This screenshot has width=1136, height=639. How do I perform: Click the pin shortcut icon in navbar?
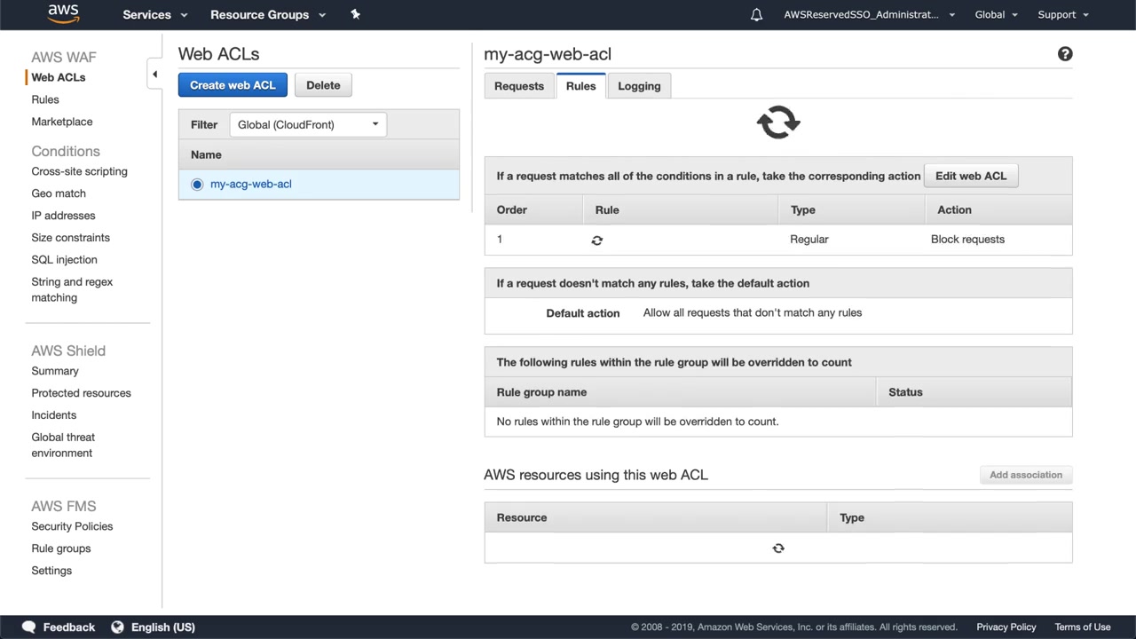[x=355, y=14]
